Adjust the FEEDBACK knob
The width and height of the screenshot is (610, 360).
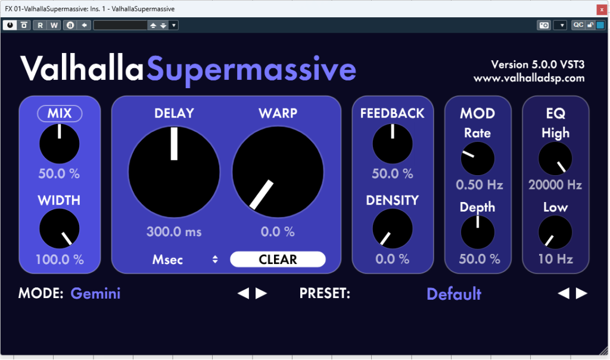pos(393,144)
